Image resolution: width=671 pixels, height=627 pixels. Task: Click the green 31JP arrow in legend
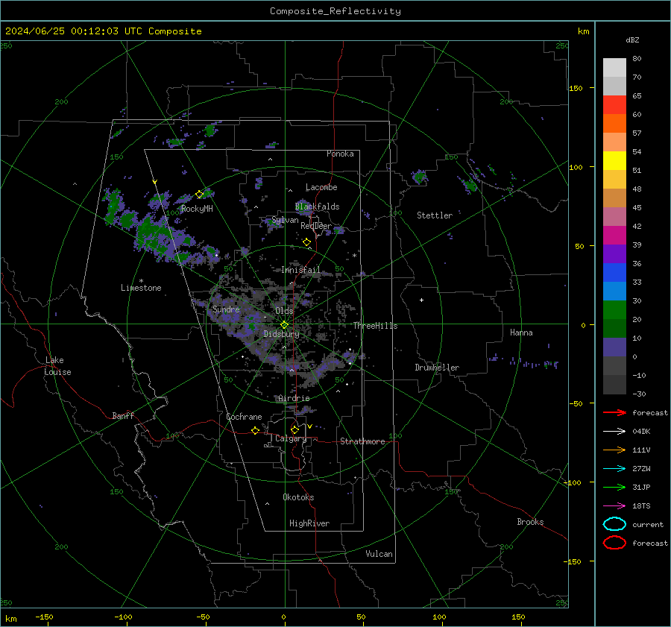pos(614,487)
